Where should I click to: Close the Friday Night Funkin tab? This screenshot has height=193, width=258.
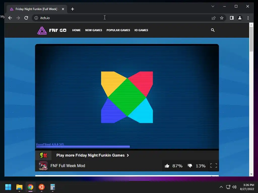[x=63, y=9]
